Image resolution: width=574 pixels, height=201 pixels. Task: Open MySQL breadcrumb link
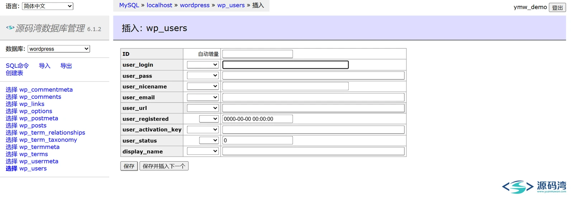pyautogui.click(x=129, y=5)
